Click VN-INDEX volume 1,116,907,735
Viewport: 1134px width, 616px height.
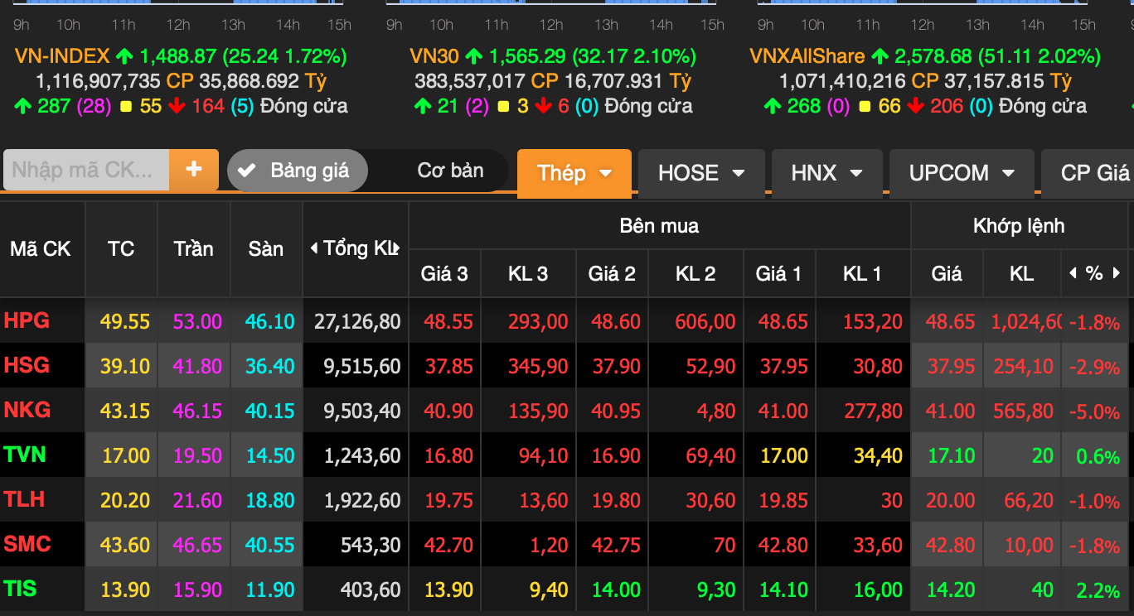(99, 81)
